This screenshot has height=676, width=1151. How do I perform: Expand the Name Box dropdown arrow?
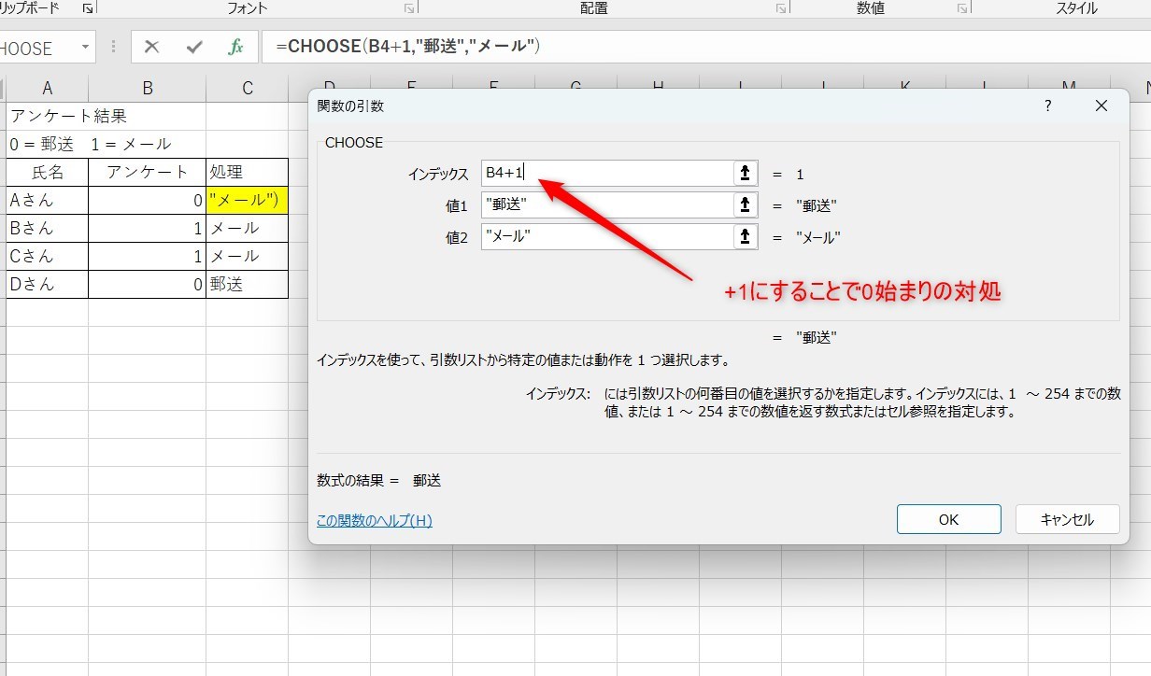[86, 47]
